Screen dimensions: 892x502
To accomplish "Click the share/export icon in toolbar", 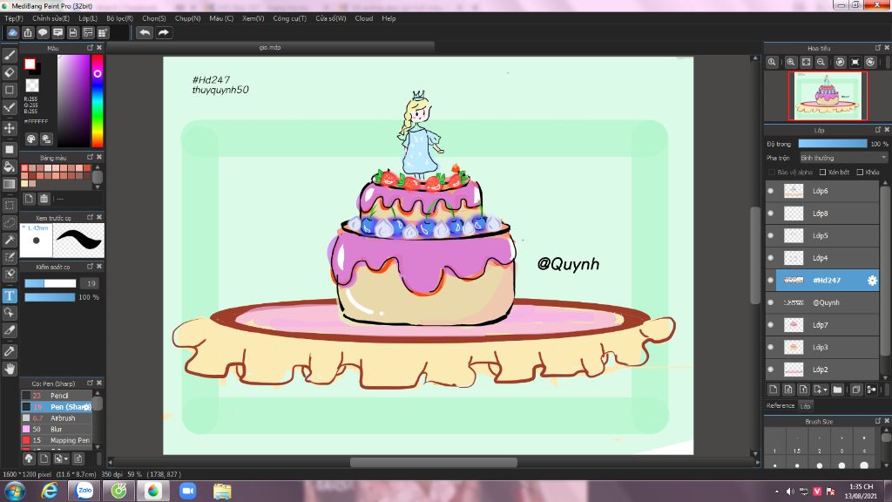I will tap(27, 32).
